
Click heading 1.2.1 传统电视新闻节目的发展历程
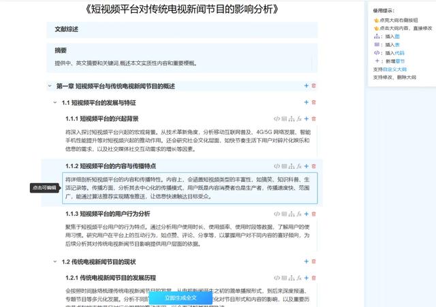pyautogui.click(x=110, y=278)
